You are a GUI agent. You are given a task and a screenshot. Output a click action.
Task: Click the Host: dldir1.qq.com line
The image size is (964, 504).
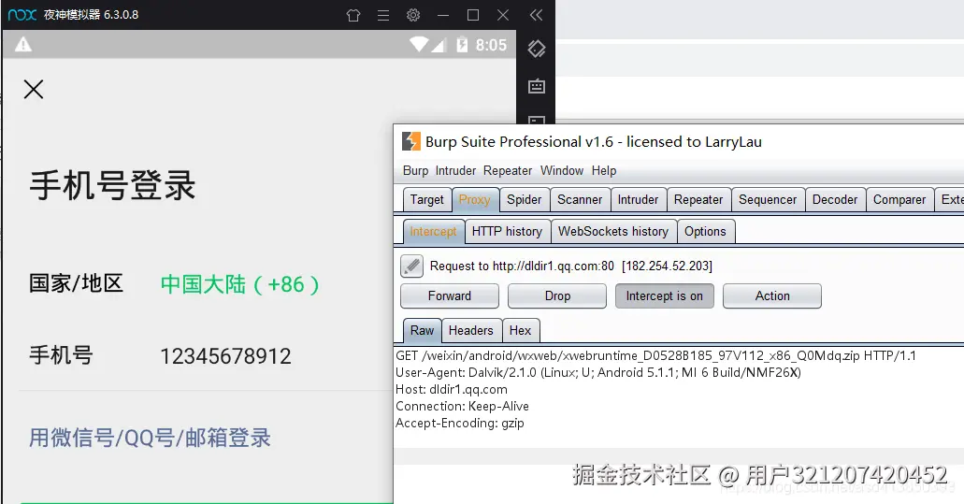point(452,390)
